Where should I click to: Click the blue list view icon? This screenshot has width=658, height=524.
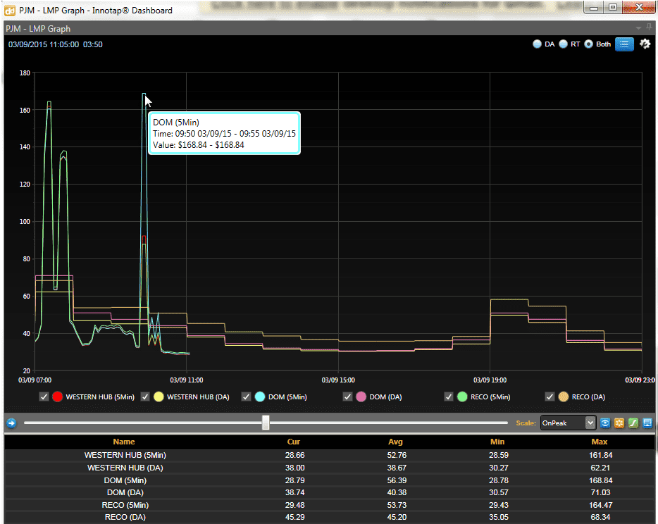click(624, 44)
